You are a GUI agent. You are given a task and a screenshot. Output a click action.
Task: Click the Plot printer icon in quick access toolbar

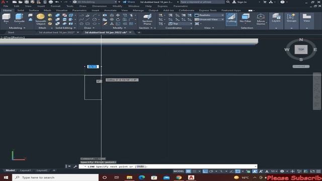coord(51,2)
